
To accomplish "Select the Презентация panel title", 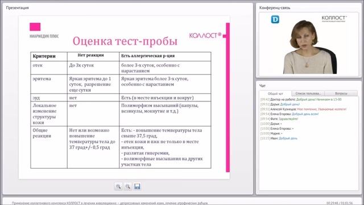I will tap(18, 7).
